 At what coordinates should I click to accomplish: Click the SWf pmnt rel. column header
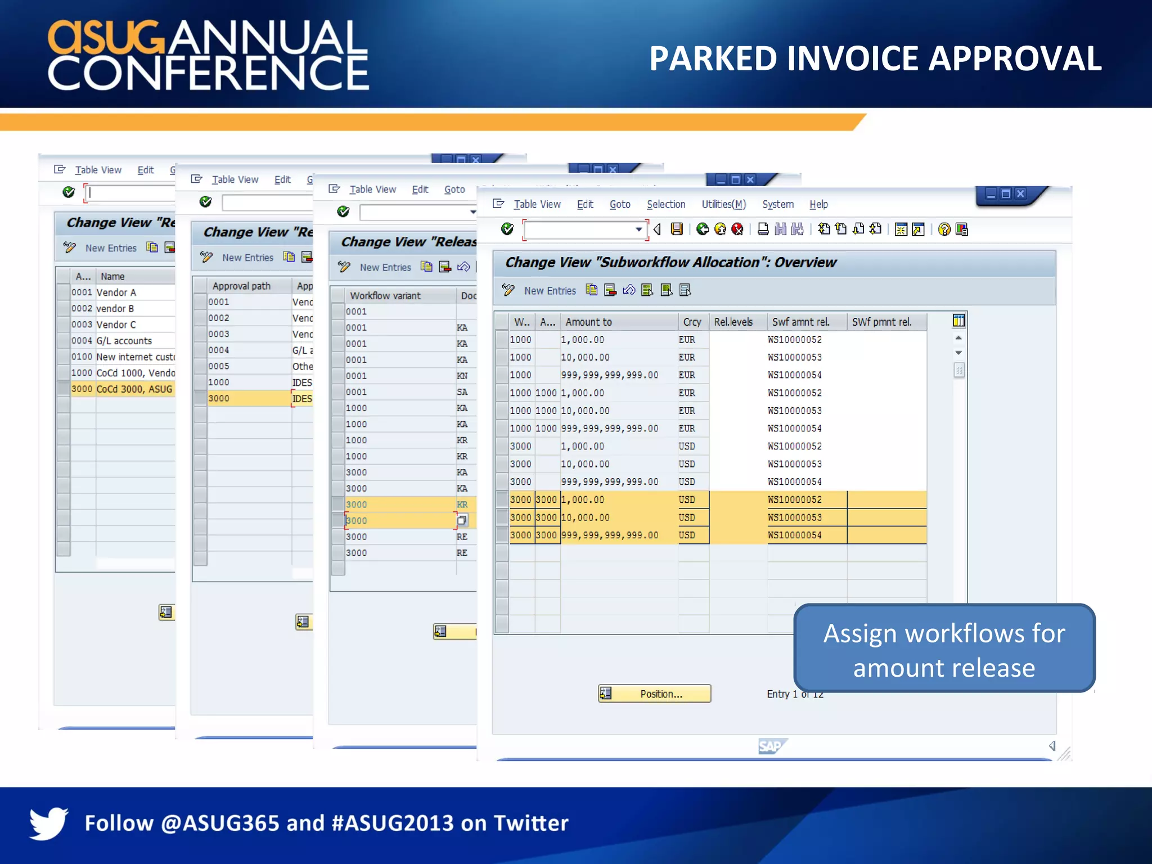click(886, 322)
